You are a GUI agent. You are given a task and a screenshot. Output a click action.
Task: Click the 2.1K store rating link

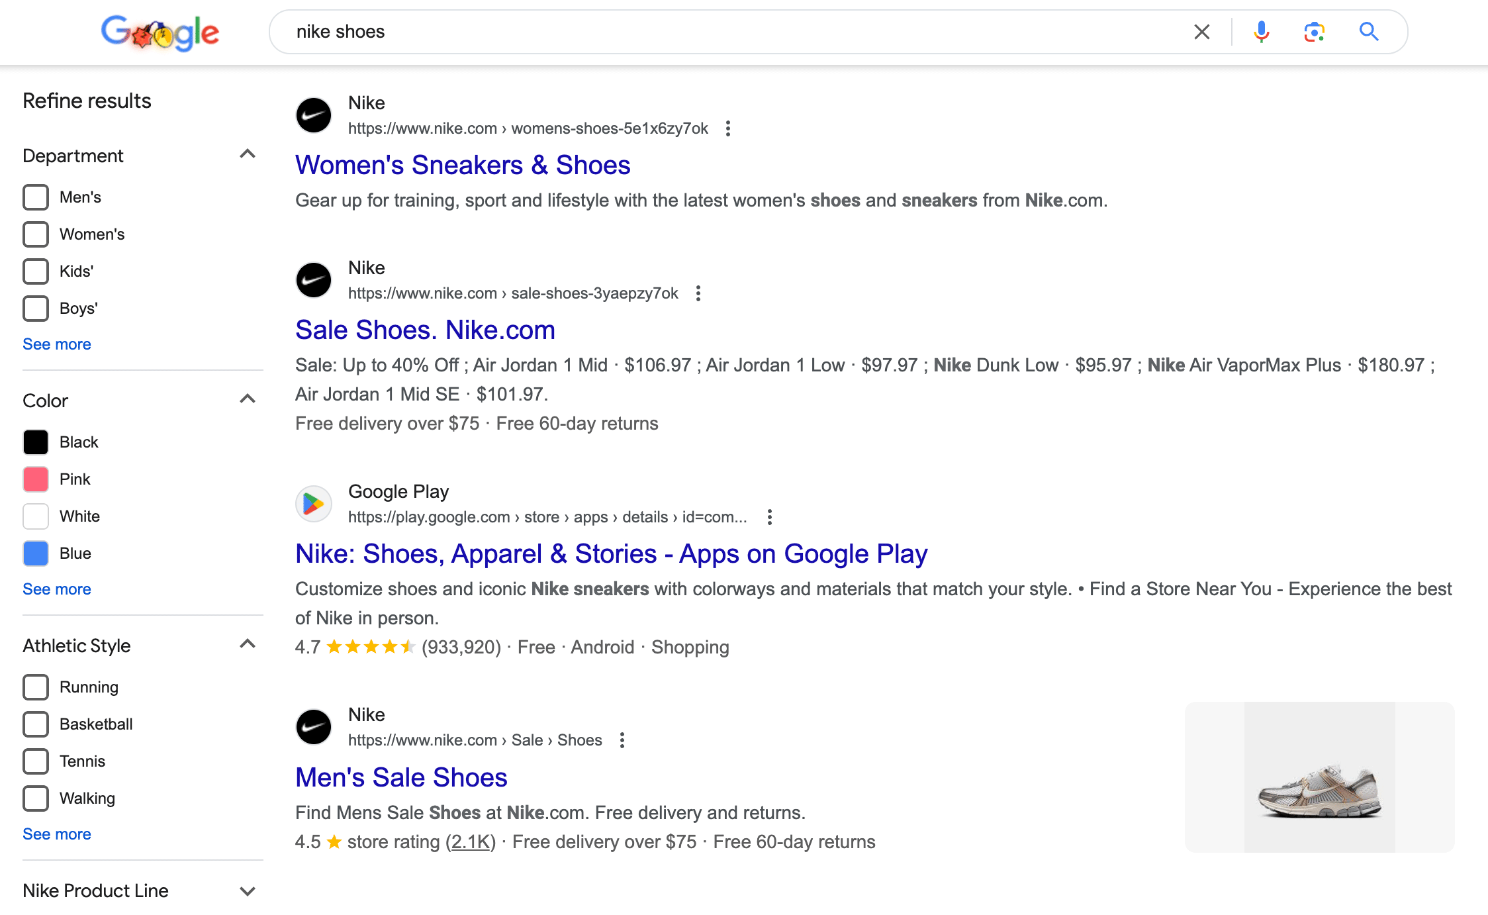tap(470, 842)
